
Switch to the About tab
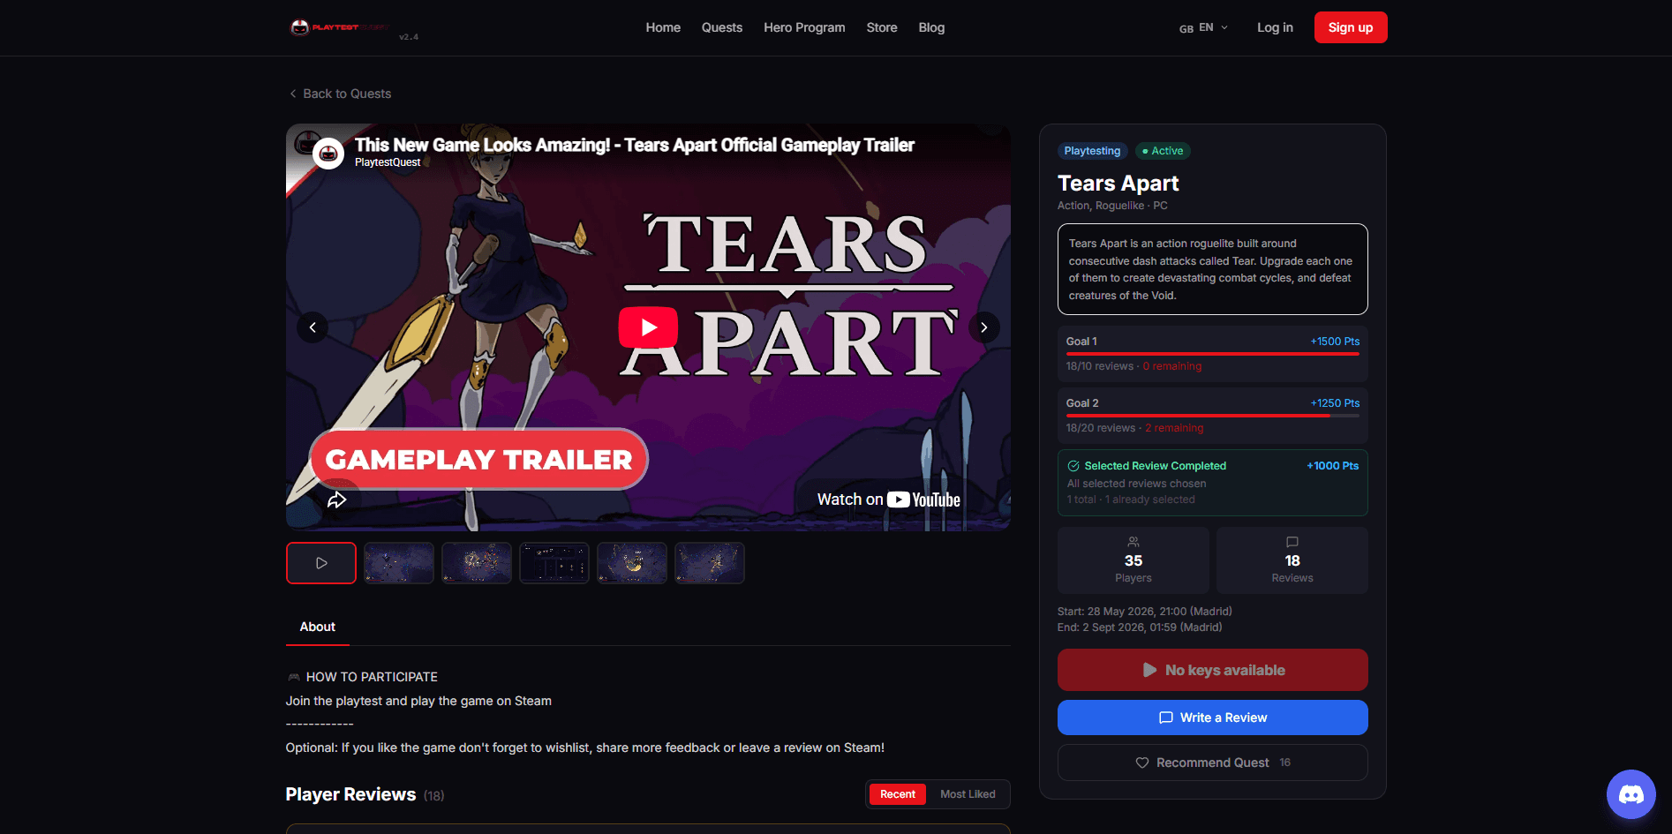(318, 627)
